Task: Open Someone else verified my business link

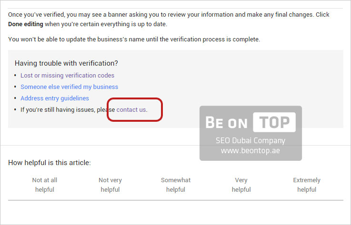Action: 69,87
